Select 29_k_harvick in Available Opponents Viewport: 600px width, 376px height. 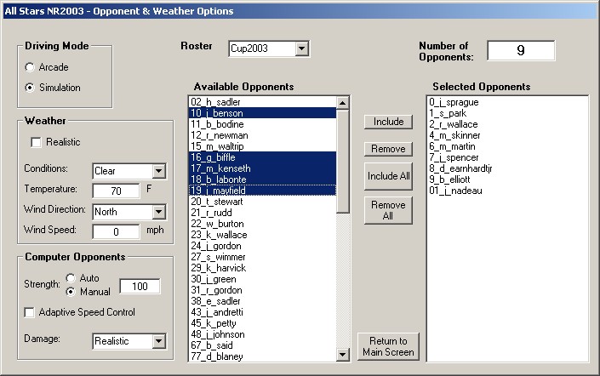tap(262, 268)
